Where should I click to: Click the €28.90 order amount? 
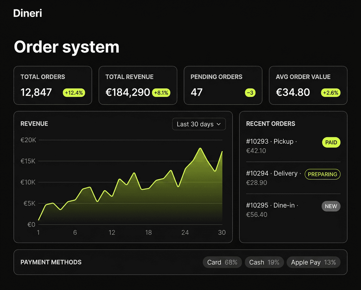tap(256, 182)
